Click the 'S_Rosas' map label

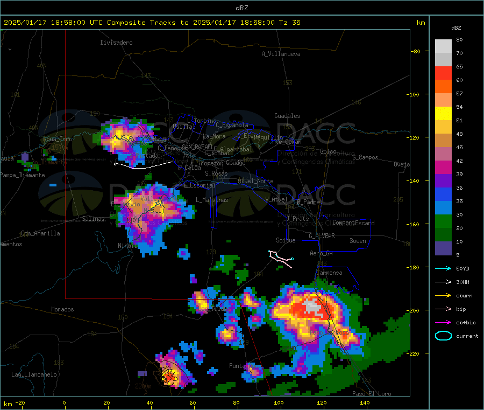[216, 173]
